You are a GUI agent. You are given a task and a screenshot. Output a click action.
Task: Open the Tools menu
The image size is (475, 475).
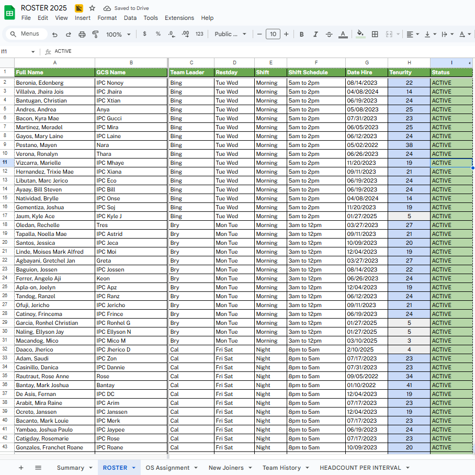coord(151,18)
